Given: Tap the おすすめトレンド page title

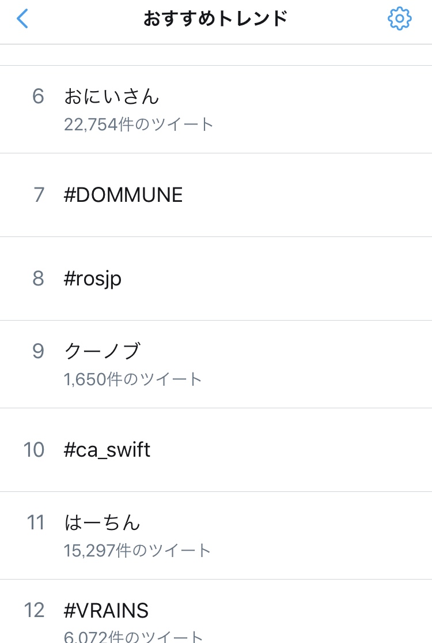Looking at the screenshot, I should point(215,19).
